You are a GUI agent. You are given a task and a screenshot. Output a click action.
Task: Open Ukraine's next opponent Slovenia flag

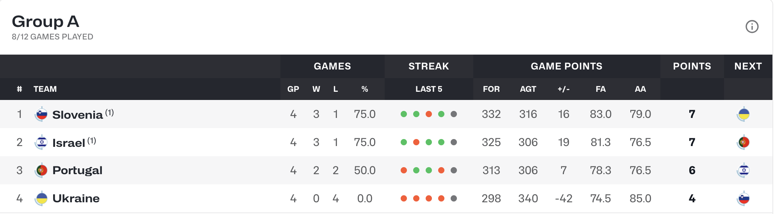[744, 199]
